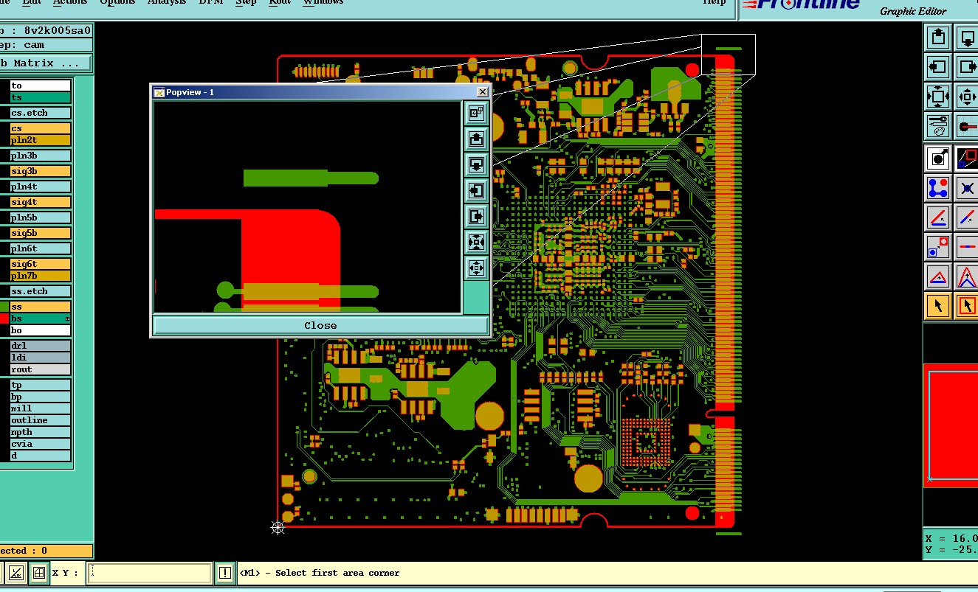Click the red bs layer color indicator
Viewport: 978px width, 592px height.
(x=4, y=318)
